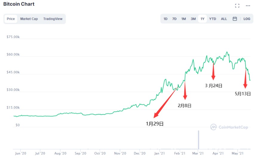Click the 5月13日 annotation label

pyautogui.click(x=243, y=94)
